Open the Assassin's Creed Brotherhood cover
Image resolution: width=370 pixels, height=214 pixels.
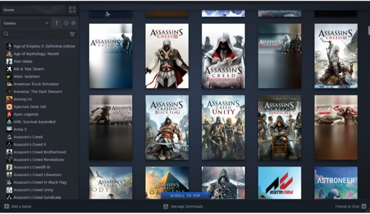coord(223,56)
